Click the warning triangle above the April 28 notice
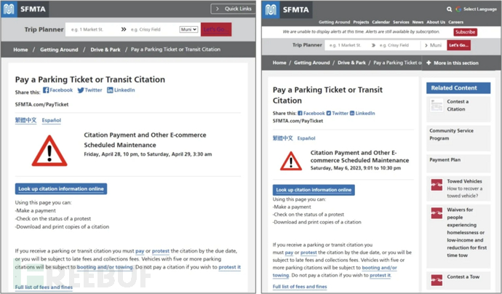Image resolution: width=502 pixels, height=294 pixels. pyautogui.click(x=49, y=149)
